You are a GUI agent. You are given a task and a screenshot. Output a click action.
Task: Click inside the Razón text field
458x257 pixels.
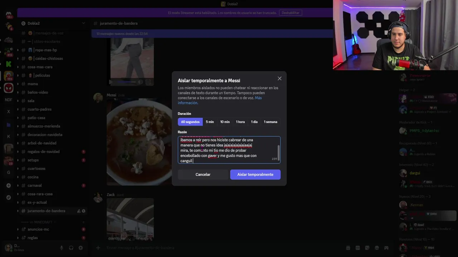229,150
